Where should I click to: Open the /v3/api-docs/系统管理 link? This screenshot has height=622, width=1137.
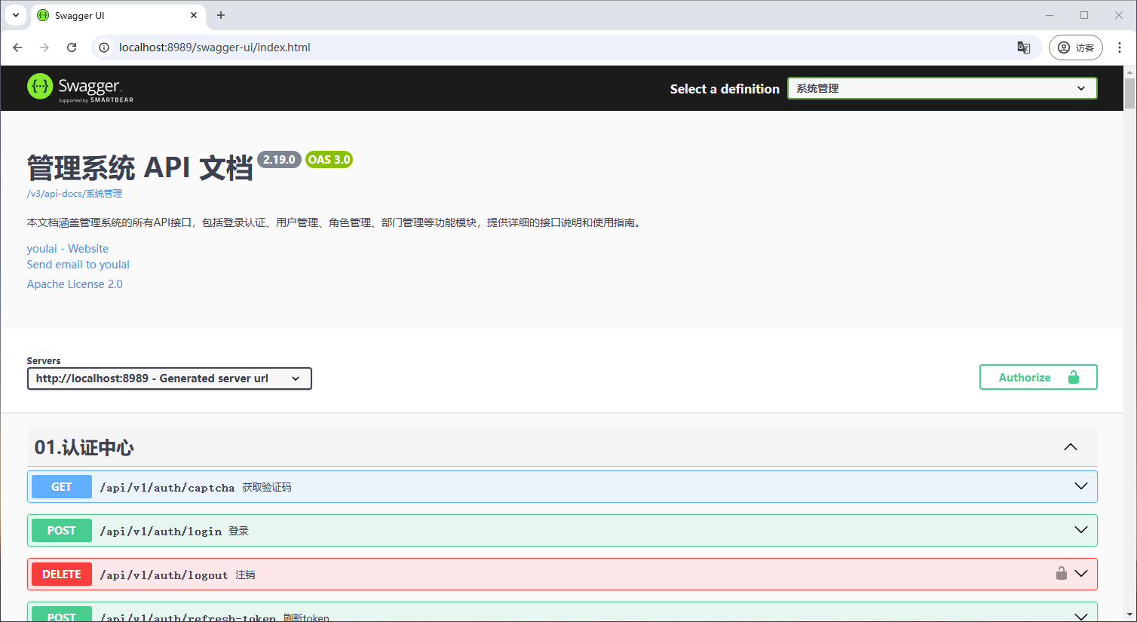coord(75,194)
